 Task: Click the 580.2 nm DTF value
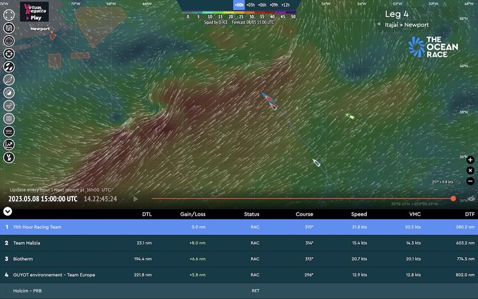pos(465,227)
